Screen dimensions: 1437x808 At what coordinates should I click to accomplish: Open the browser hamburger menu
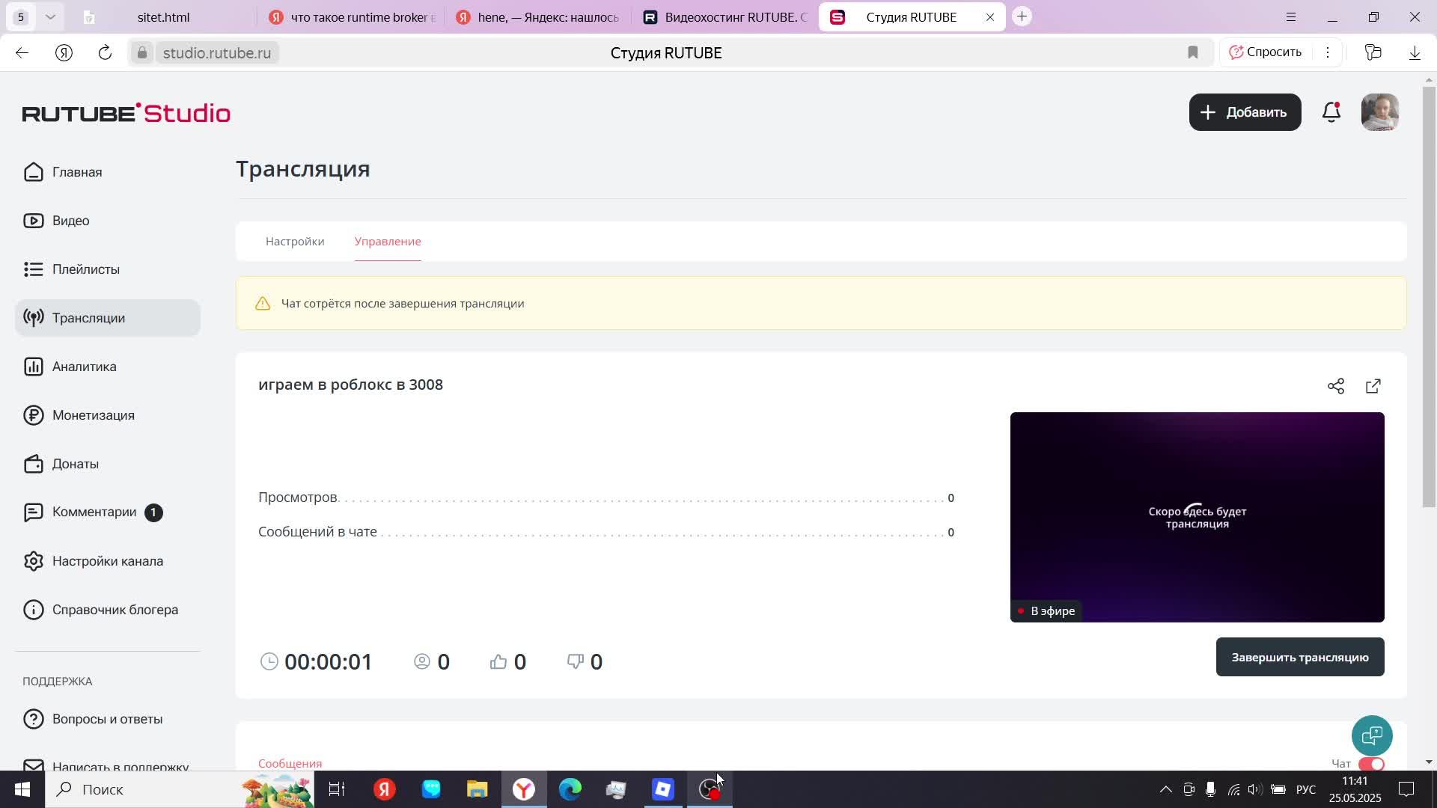pos(1291,16)
